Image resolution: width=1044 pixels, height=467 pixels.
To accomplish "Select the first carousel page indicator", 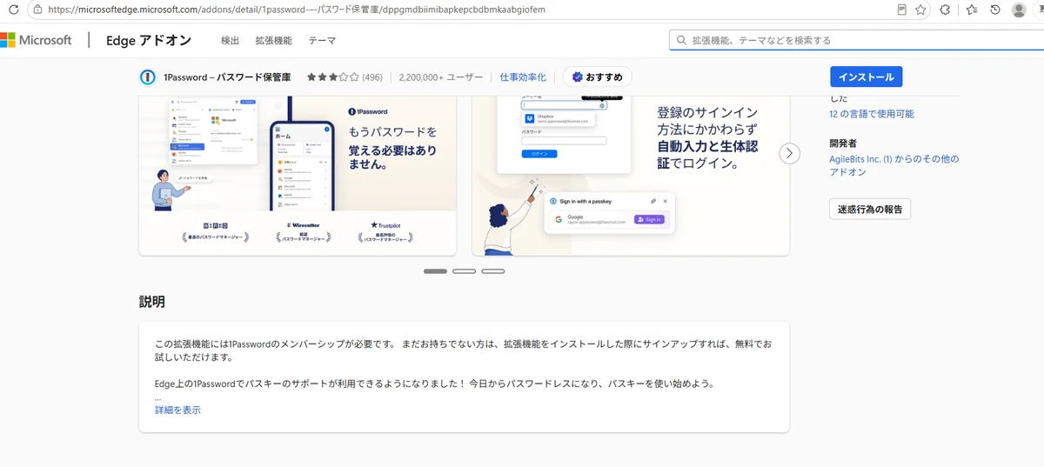I will [x=435, y=271].
